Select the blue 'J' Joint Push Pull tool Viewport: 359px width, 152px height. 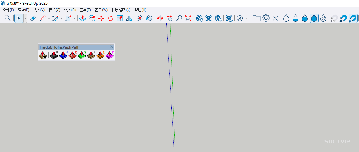click(x=63, y=55)
